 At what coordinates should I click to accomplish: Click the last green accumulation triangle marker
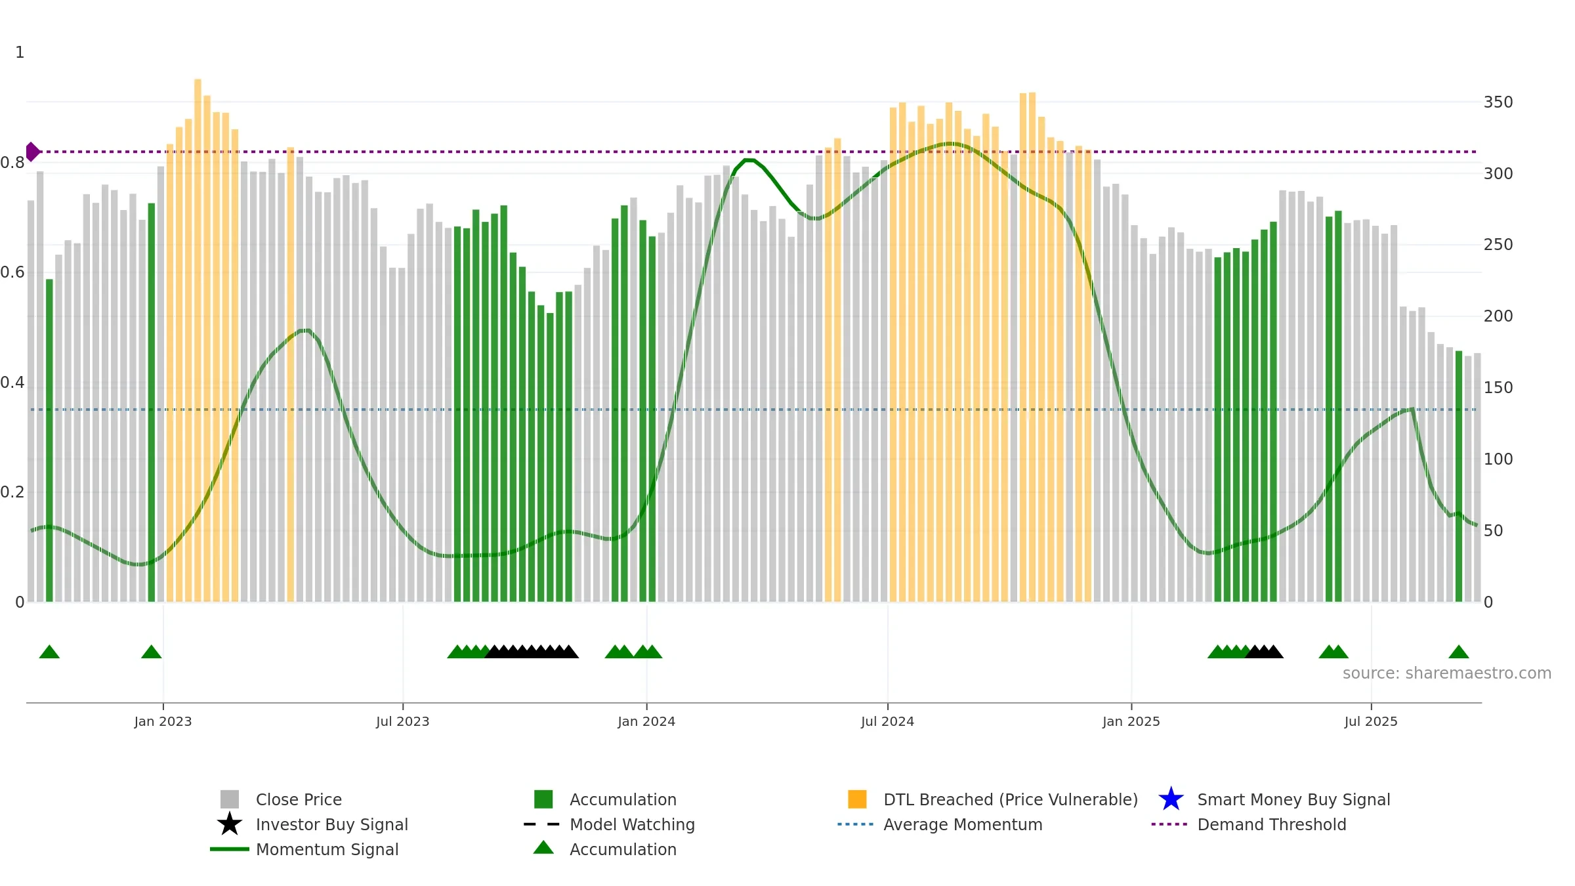1459,652
